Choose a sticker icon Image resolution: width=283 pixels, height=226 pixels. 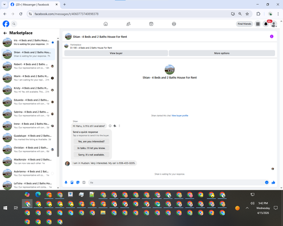(x=78, y=182)
